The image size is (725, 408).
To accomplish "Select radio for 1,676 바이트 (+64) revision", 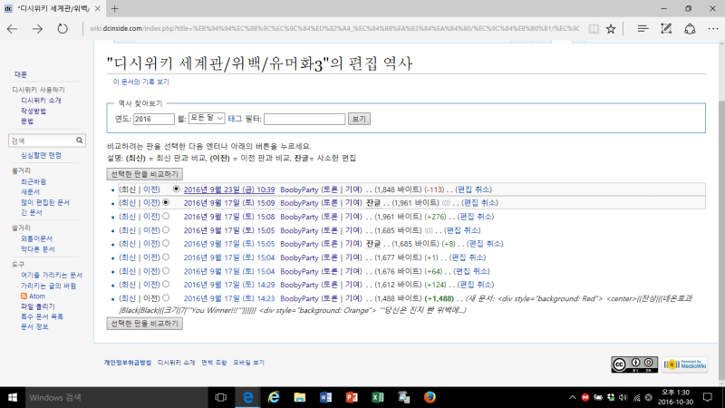I will (166, 270).
